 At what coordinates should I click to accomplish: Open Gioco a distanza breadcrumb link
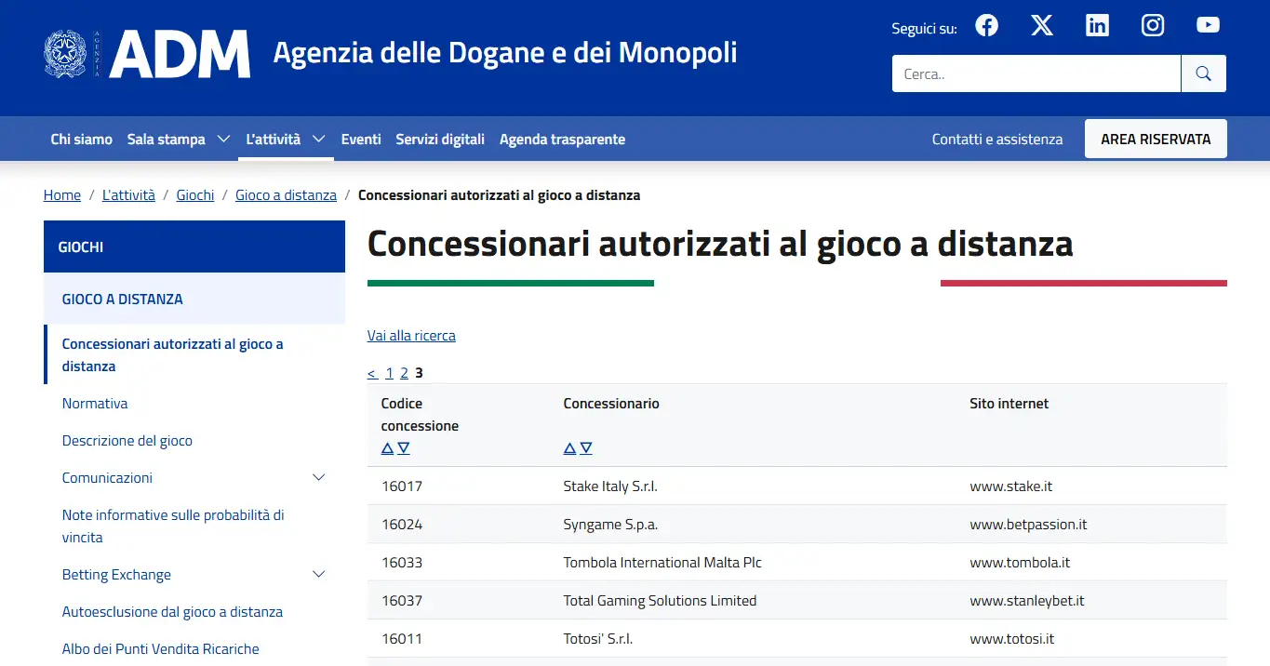point(286,195)
